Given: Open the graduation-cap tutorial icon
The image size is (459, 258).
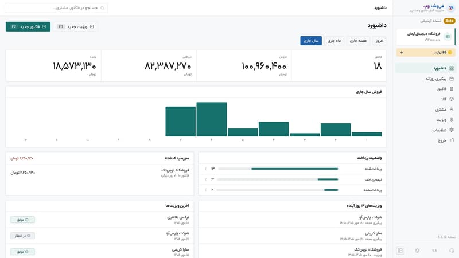Looking at the screenshot, I should click(434, 251).
